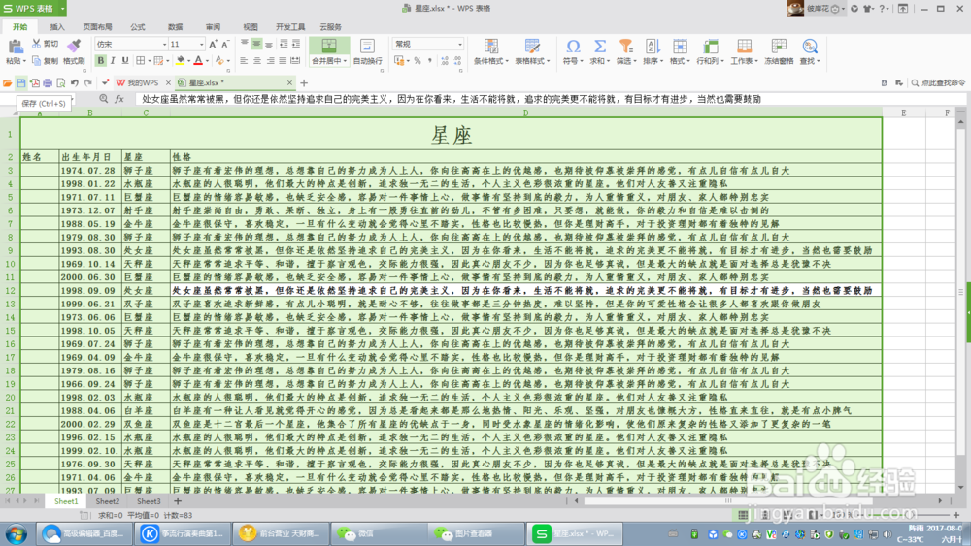Switch to the 审阅 (Review) ribbon tab

(213, 27)
